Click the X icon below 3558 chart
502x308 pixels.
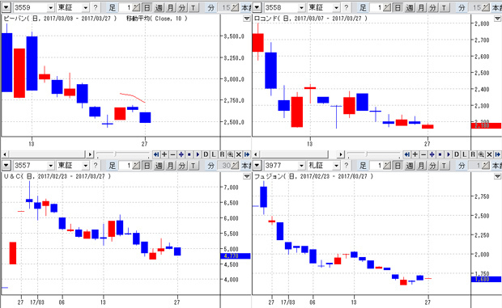click(489, 154)
